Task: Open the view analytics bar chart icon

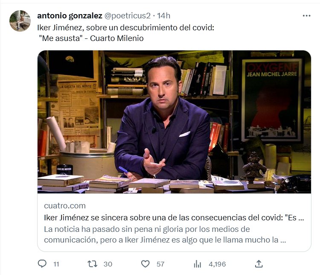Action: tap(198, 264)
